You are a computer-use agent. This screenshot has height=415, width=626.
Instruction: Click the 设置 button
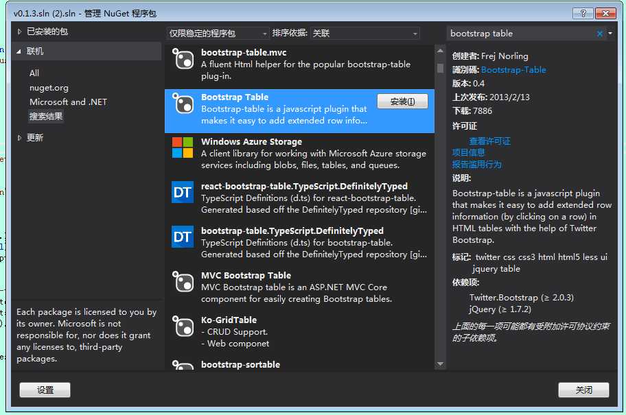coord(45,390)
